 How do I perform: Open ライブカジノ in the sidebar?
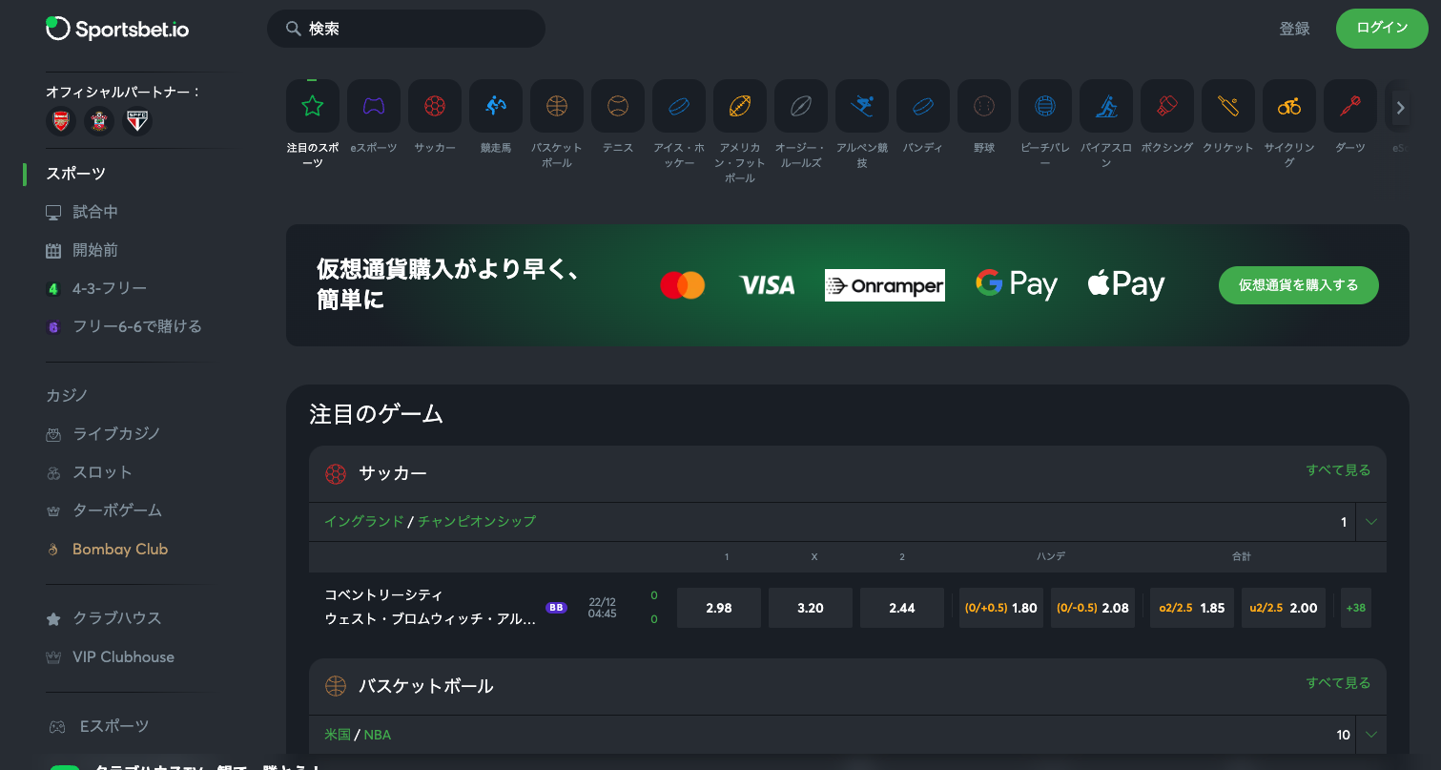[x=103, y=434]
